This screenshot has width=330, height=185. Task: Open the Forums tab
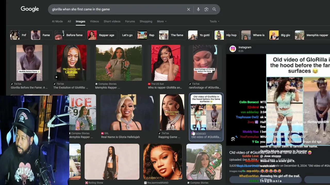pyautogui.click(x=130, y=21)
